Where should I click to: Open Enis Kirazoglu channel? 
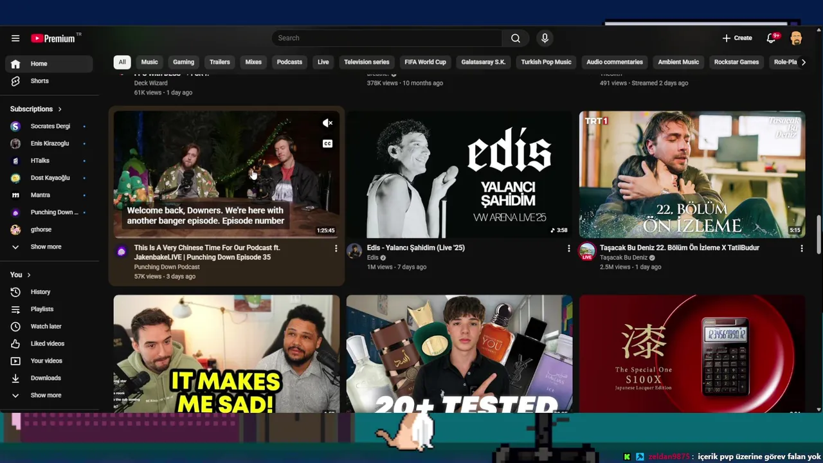(49, 143)
